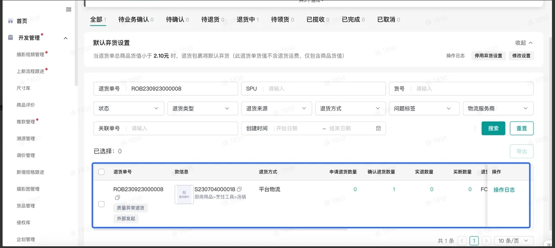The width and height of the screenshot is (555, 248).
Task: Focus the 退货单号 input field
Action: tap(166, 89)
